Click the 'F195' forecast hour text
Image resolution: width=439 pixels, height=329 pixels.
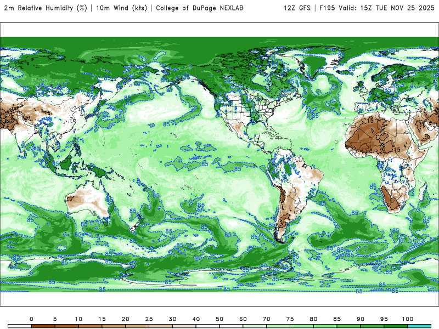(x=327, y=8)
